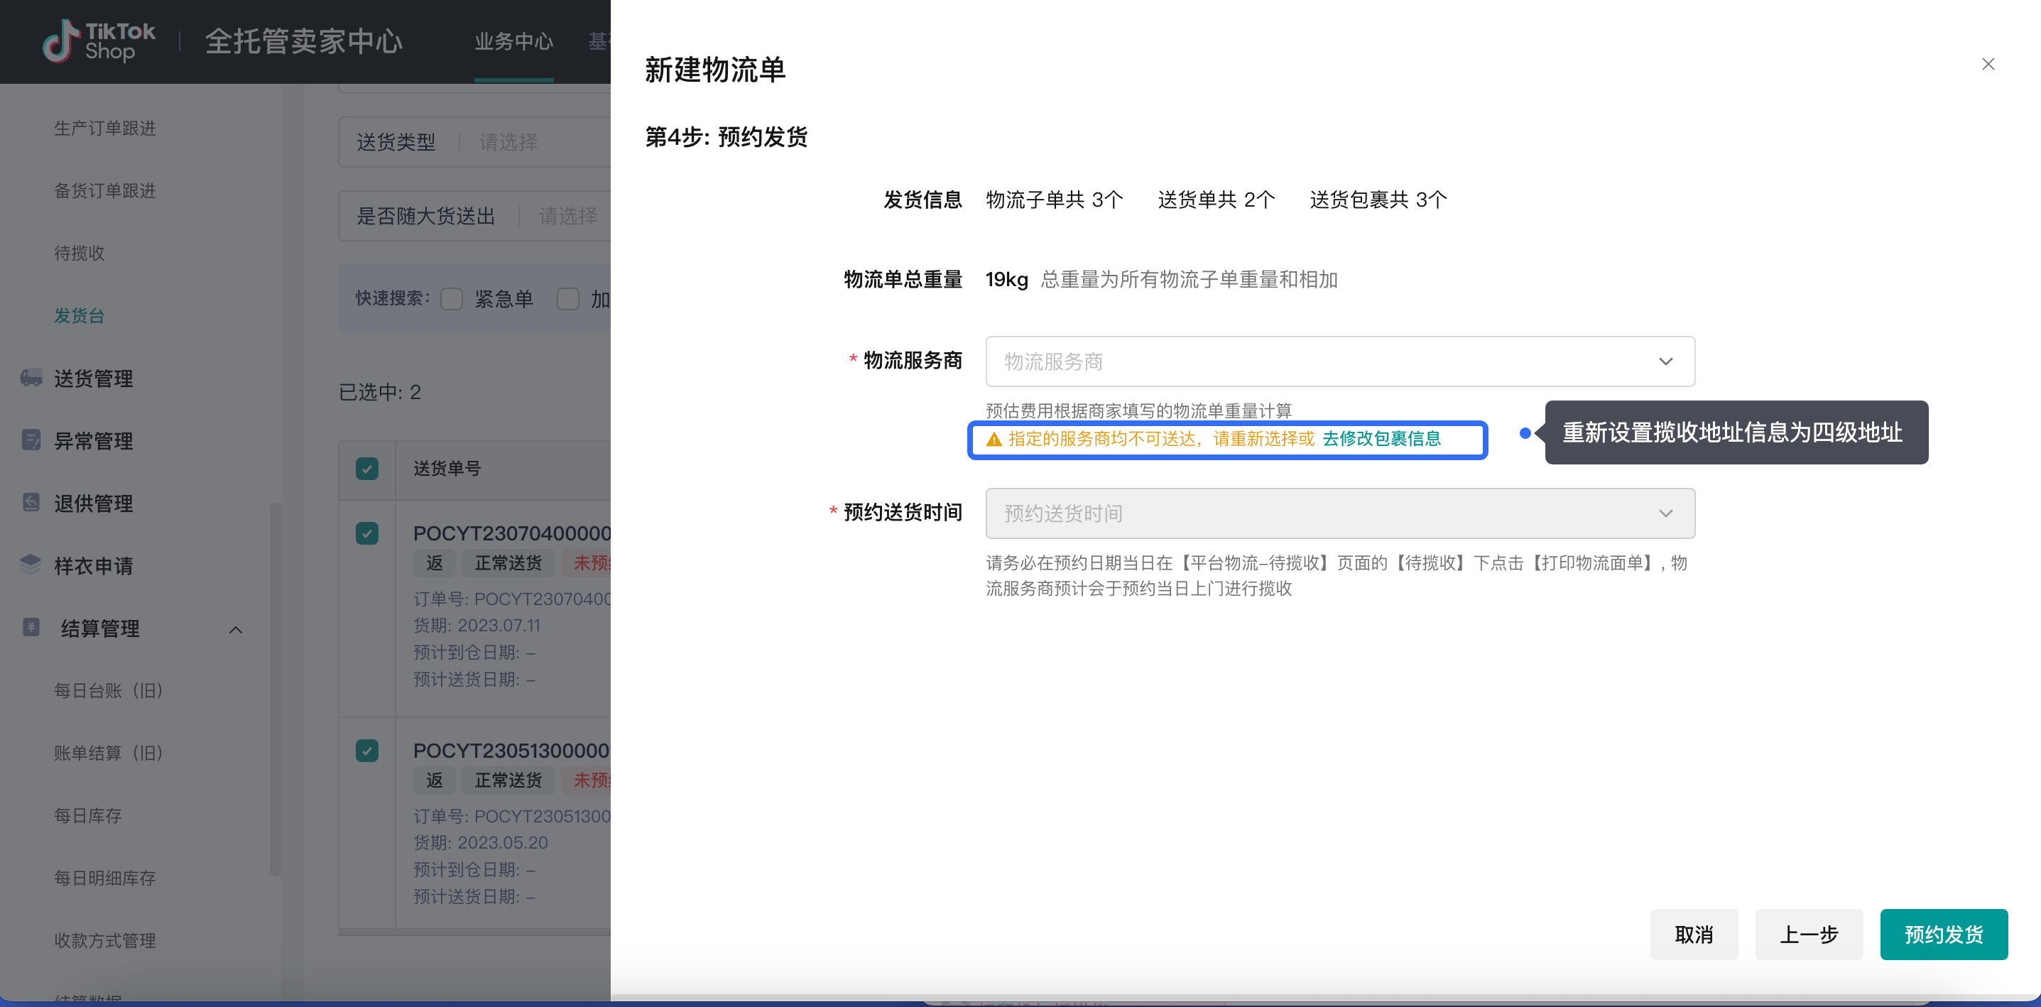Click the 正常送货 tag on POCYT23070400000 row
The width and height of the screenshot is (2041, 1007).
tap(508, 562)
